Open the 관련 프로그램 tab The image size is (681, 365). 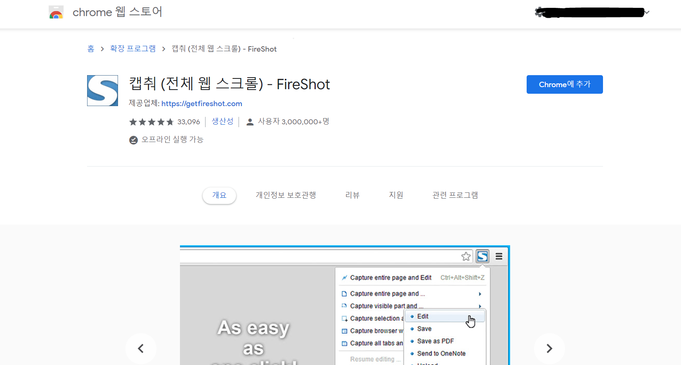(x=455, y=195)
